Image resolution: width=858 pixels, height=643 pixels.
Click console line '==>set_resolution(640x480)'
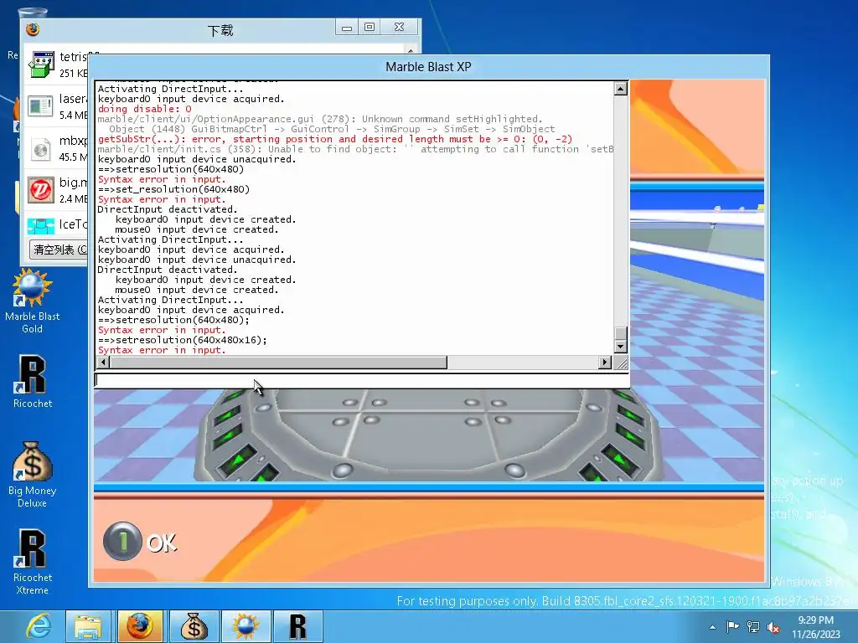click(173, 189)
